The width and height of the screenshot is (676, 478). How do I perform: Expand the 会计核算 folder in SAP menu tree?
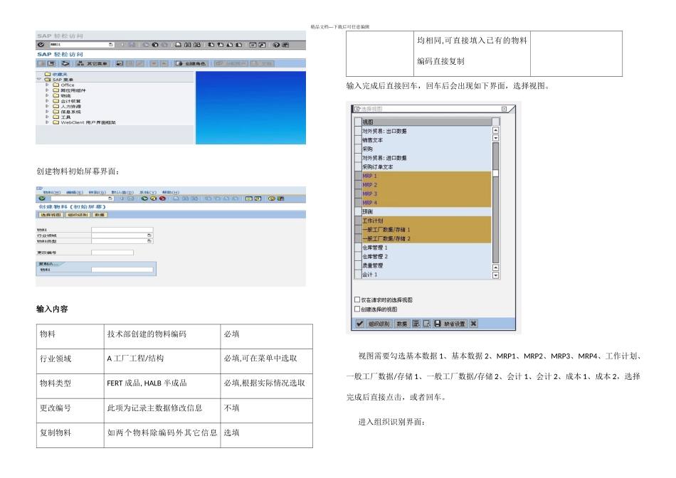pyautogui.click(x=47, y=101)
